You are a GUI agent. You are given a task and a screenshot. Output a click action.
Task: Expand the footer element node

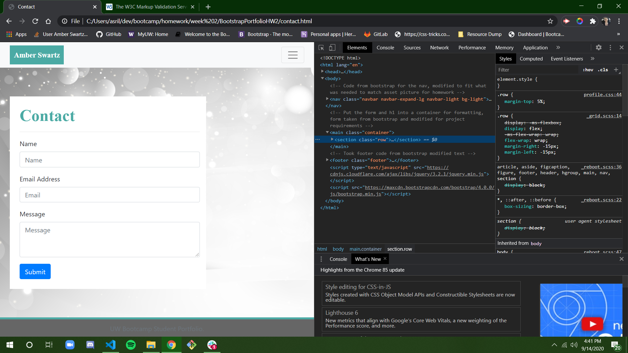click(327, 160)
